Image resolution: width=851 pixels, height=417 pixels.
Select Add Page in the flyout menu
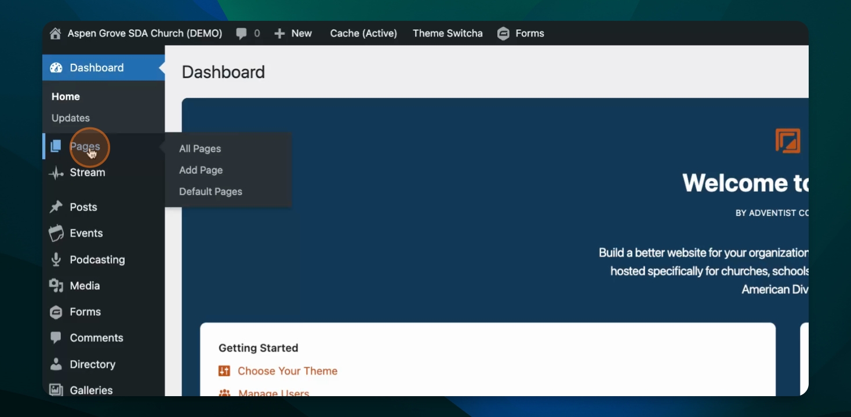201,170
